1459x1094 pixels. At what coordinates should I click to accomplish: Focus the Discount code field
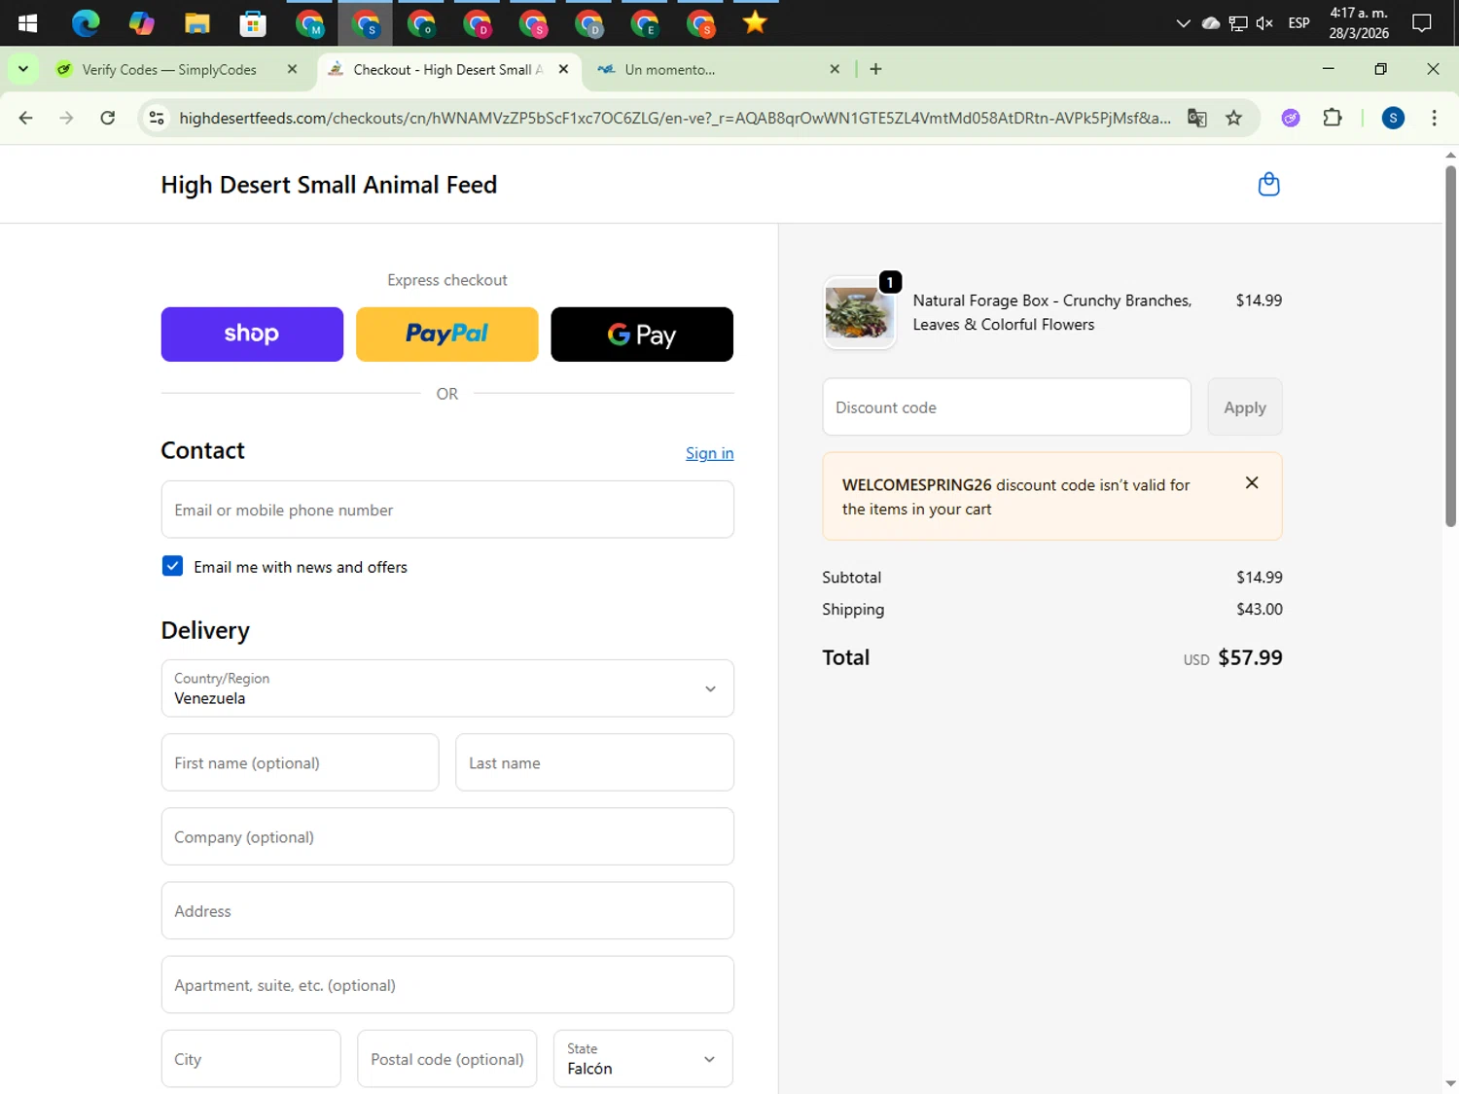point(1007,407)
